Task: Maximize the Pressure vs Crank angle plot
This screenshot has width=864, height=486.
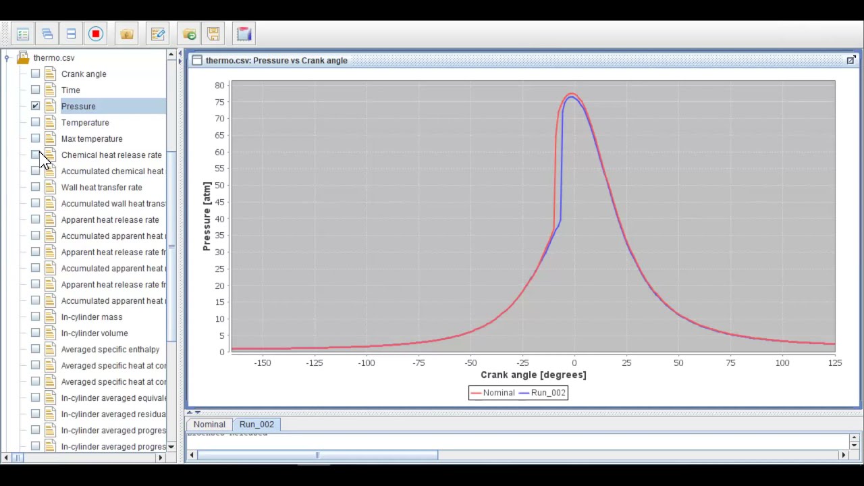Action: point(850,60)
